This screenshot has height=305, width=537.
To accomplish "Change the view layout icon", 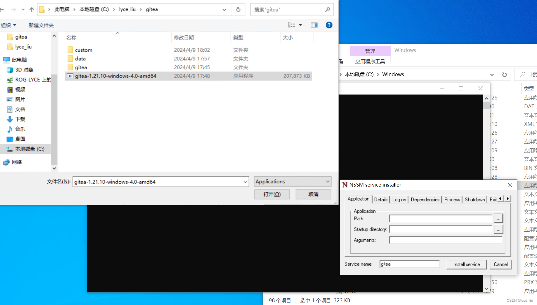I will pyautogui.click(x=292, y=25).
